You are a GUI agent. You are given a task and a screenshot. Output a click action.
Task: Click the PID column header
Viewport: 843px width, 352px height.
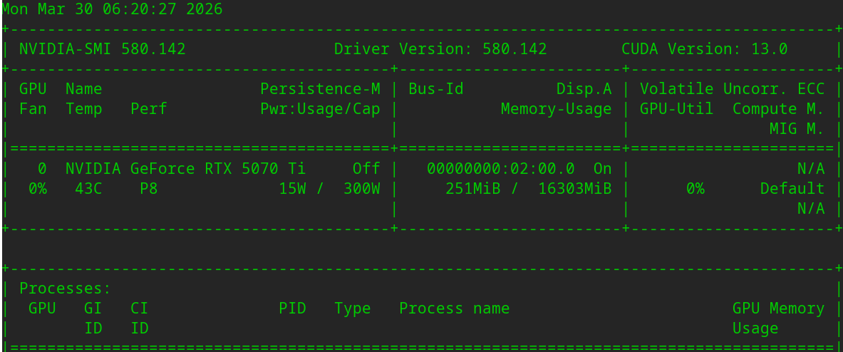tap(292, 309)
